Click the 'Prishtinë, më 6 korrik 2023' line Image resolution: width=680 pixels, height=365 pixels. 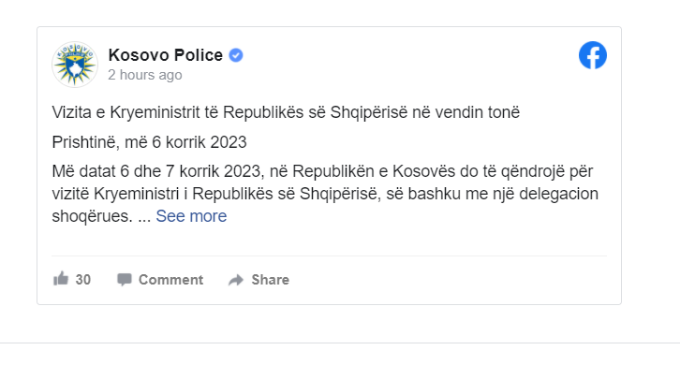149,142
